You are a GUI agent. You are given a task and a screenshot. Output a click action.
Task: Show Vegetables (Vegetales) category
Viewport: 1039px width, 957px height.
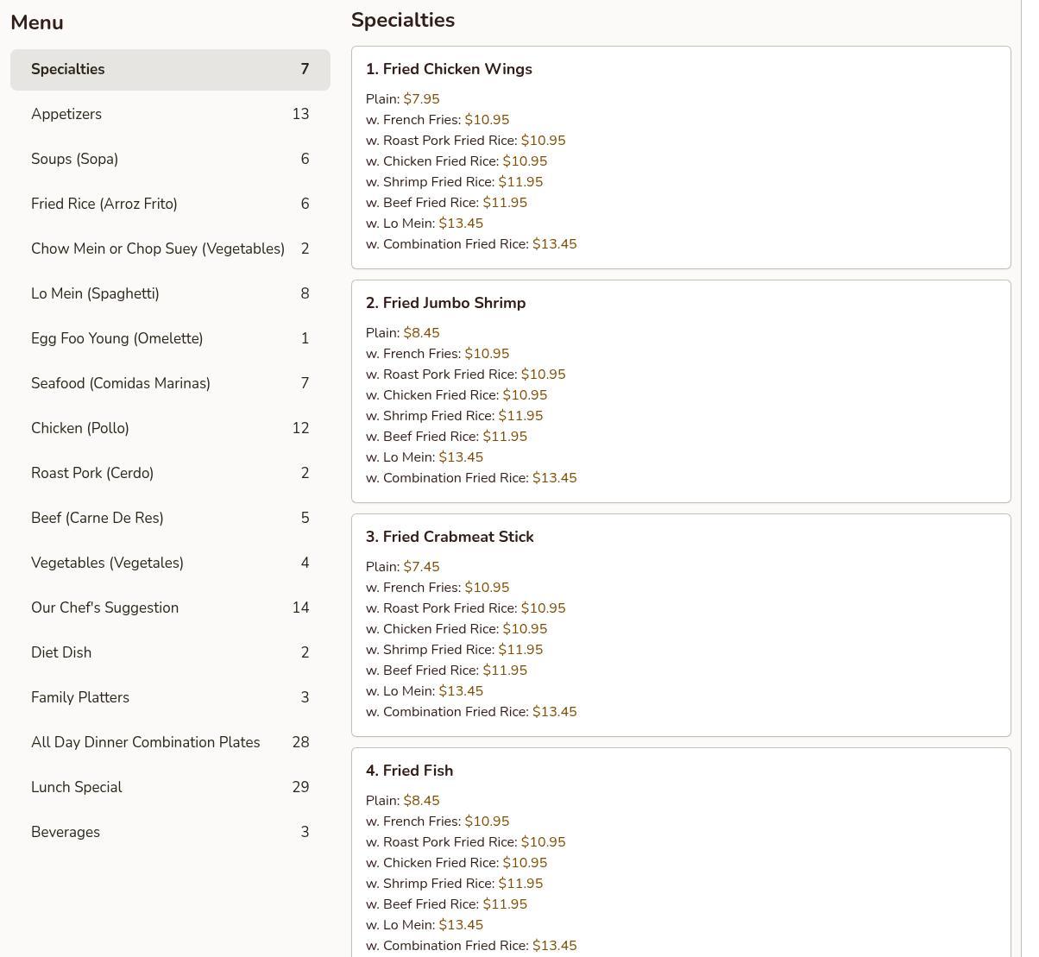170,563
